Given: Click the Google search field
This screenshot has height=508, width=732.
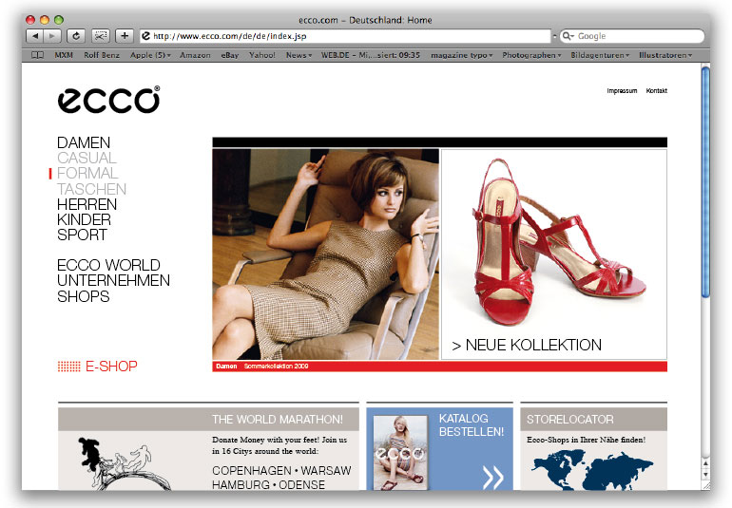Looking at the screenshot, I should click(x=635, y=36).
